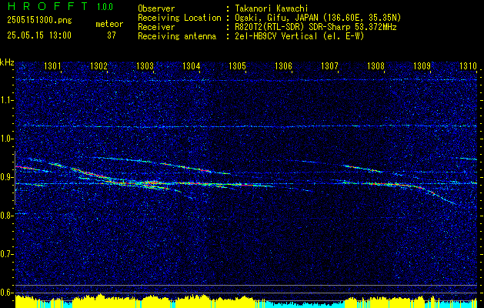The image size is (484, 308).
Task: Click location text Ogaki, Gifu, JAPAN
Action: [x=278, y=18]
